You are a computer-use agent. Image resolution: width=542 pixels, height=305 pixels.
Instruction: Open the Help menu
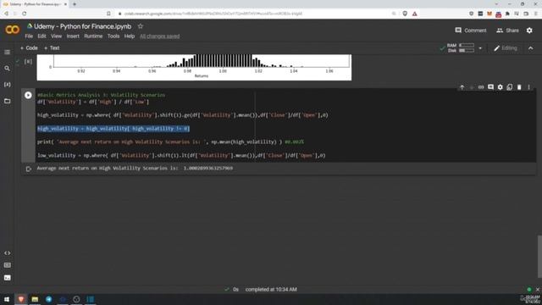click(x=130, y=36)
